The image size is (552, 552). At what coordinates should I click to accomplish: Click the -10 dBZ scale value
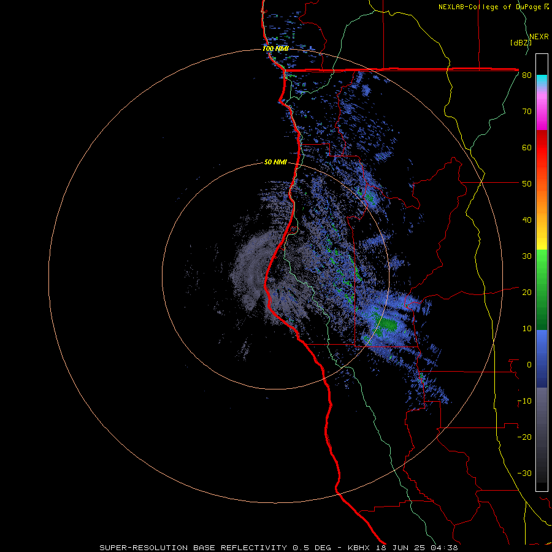524,401
